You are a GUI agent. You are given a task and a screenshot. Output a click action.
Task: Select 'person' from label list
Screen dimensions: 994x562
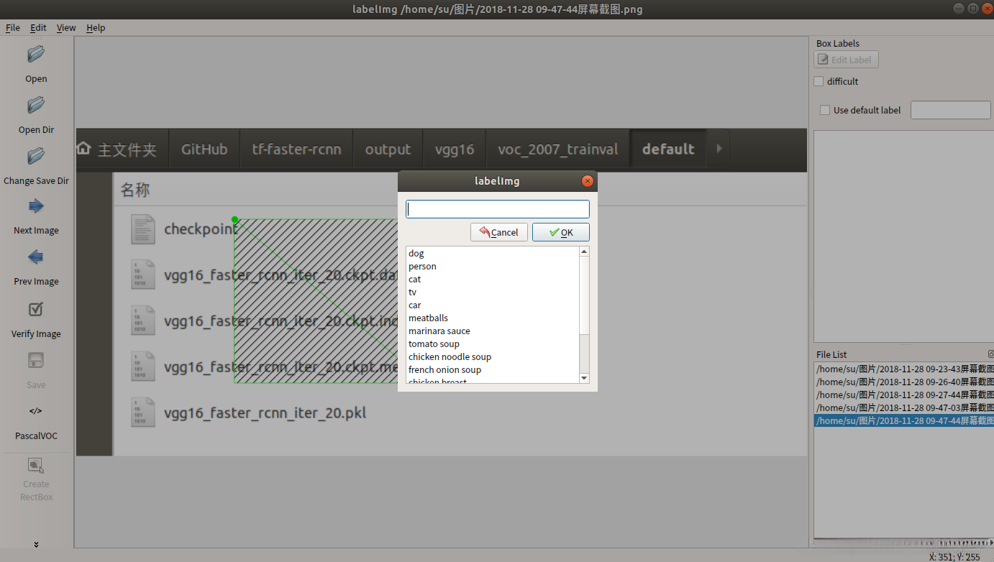pos(493,266)
